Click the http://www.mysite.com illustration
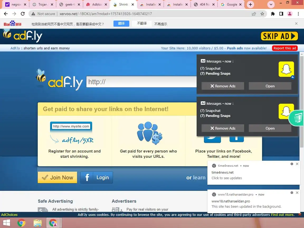 (x=71, y=126)
